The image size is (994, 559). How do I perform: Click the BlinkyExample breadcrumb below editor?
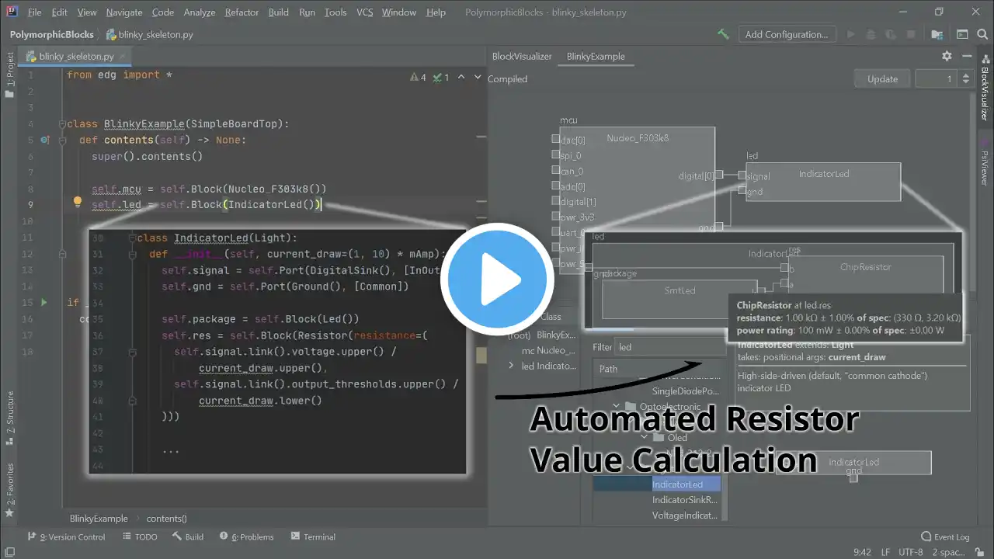pos(99,519)
